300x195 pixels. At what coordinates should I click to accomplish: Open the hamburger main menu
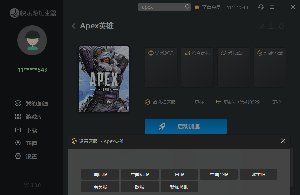coord(272,7)
